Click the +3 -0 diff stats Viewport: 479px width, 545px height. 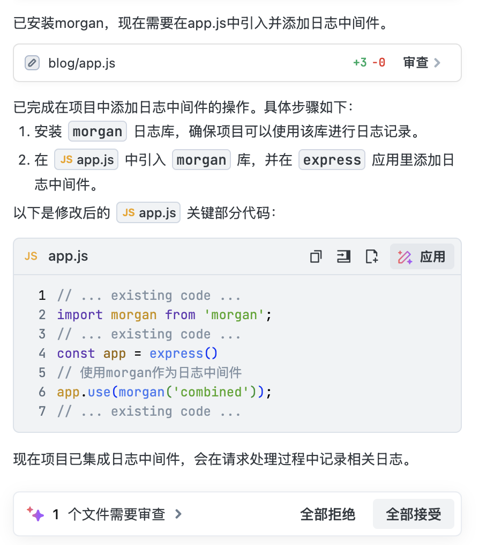369,63
